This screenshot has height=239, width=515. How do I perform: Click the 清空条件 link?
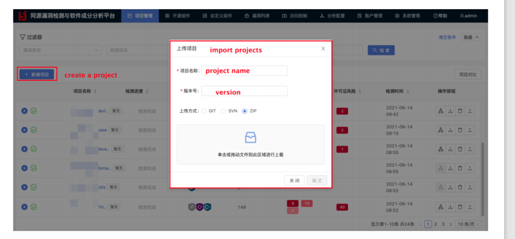tap(447, 37)
